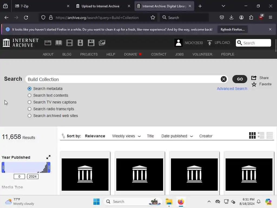Reload the current page
Viewport: 277px width, 208px height.
tap(26, 18)
